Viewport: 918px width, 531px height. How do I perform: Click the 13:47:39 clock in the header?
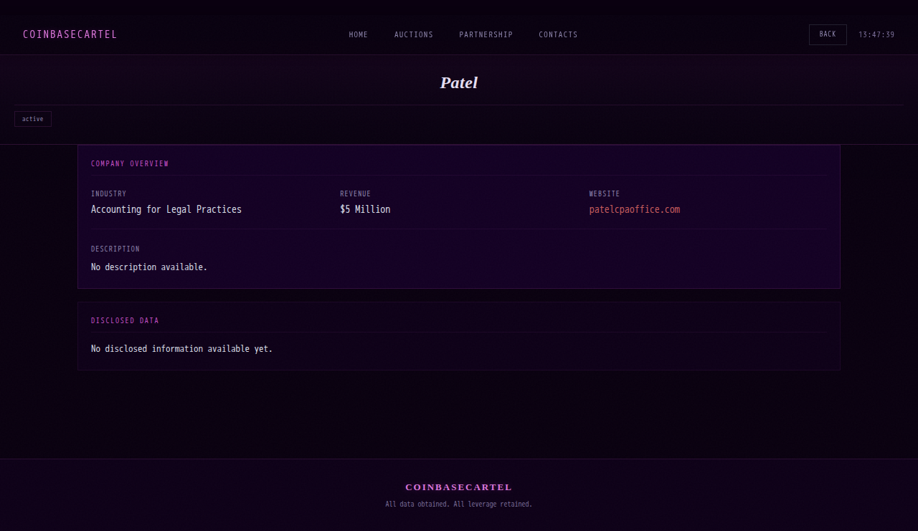(876, 34)
